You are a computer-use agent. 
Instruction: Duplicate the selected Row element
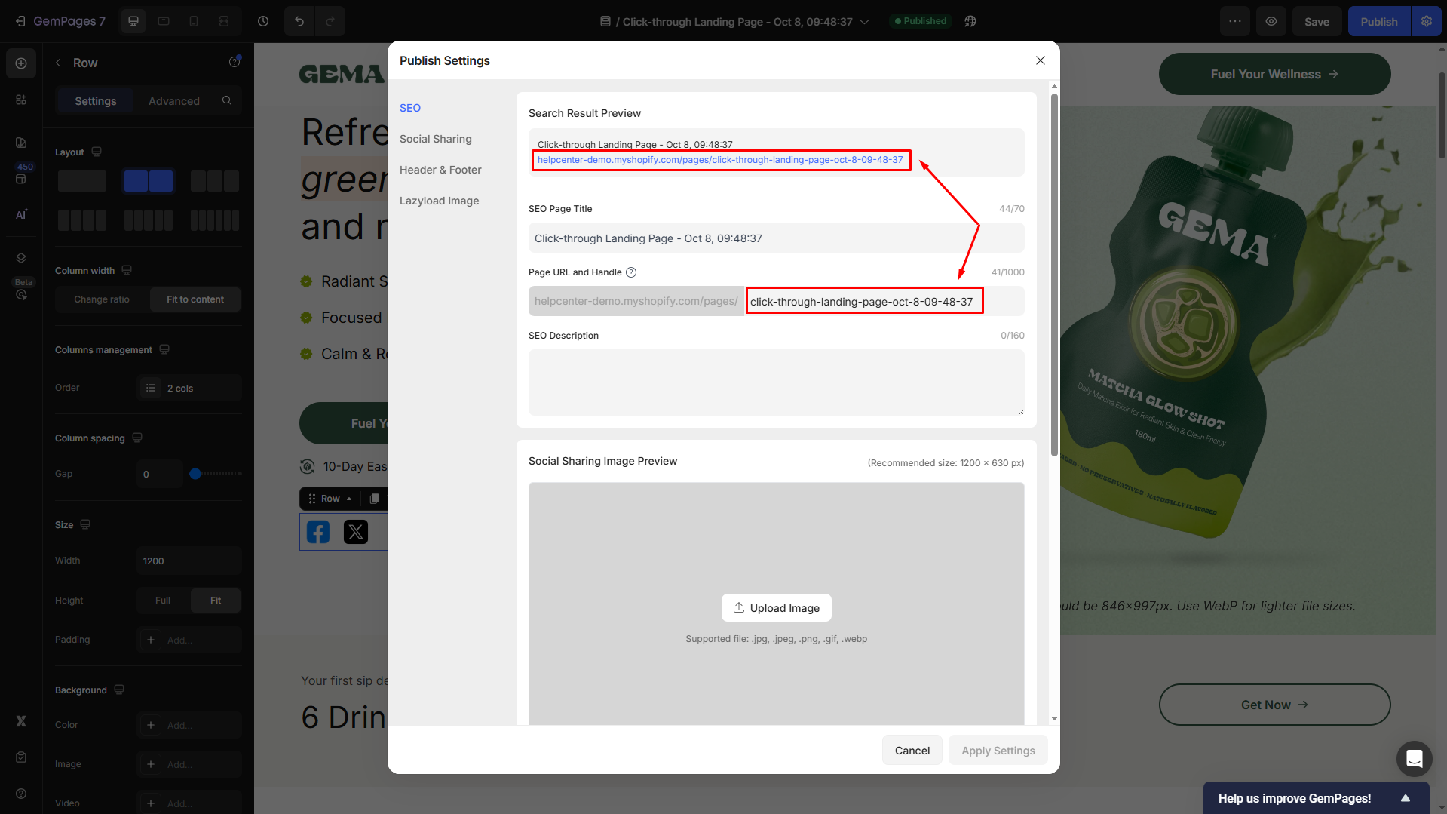tap(374, 499)
